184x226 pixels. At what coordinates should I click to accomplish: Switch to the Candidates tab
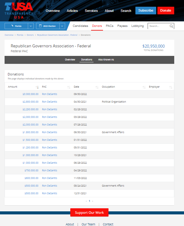(80, 26)
